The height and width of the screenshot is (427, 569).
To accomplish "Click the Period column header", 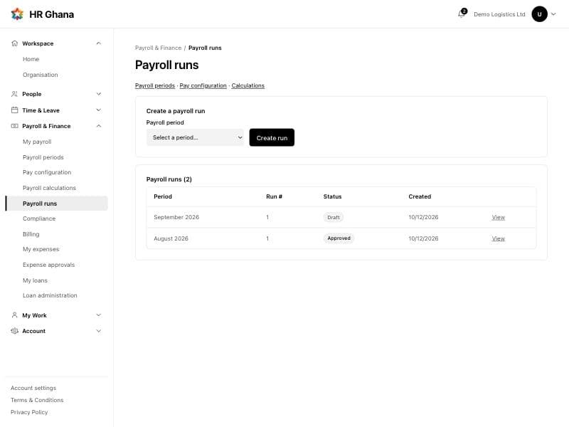I will tap(163, 196).
